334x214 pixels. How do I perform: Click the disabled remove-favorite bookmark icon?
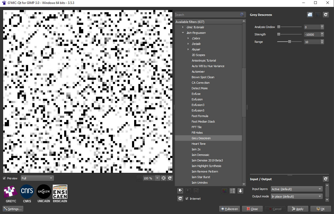pos(188,191)
